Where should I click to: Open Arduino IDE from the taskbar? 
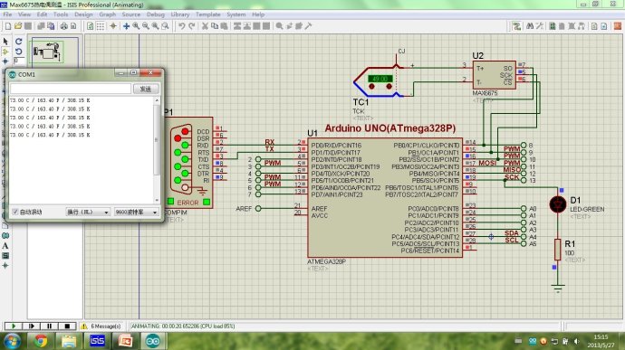tap(153, 341)
